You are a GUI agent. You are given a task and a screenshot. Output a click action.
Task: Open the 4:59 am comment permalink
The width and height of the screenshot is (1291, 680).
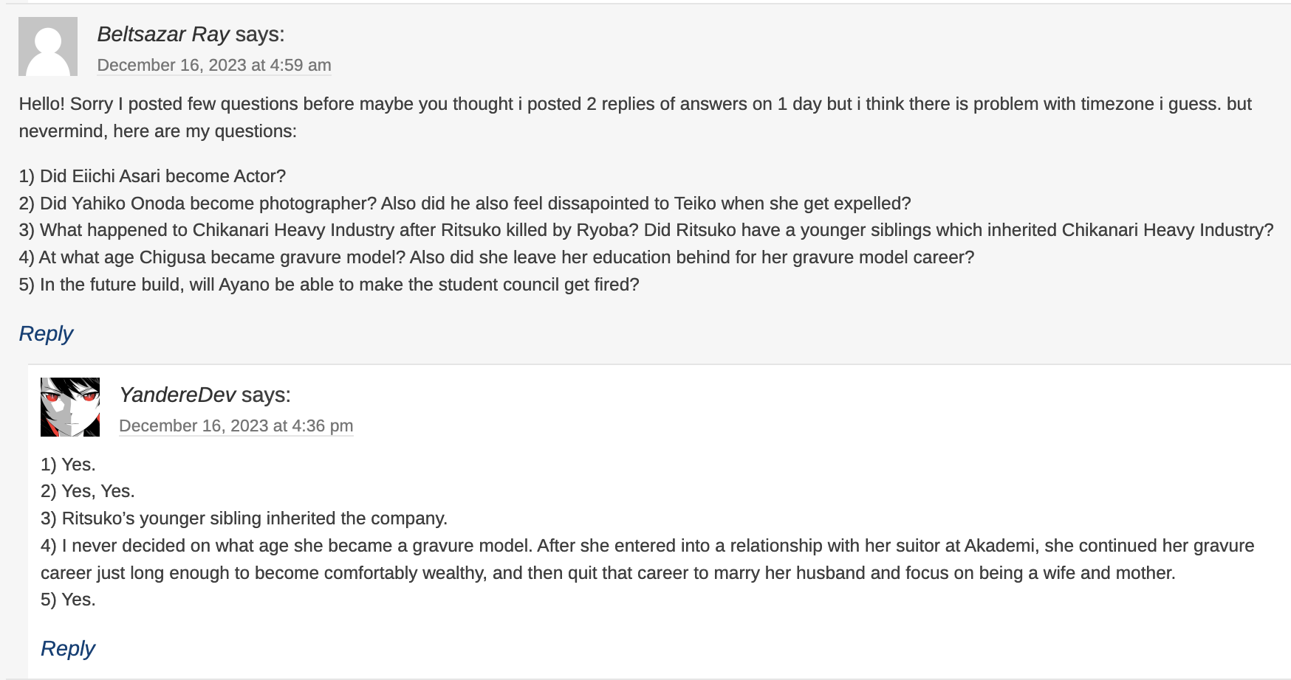pyautogui.click(x=214, y=65)
